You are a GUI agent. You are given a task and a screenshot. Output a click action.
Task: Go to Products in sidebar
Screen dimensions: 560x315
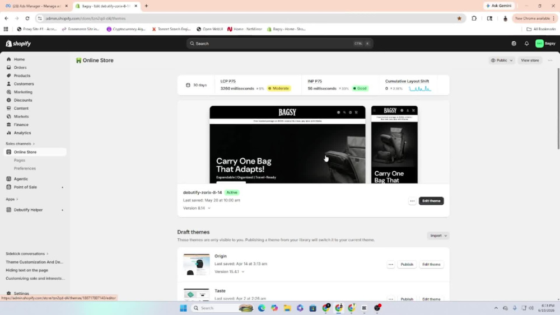coord(22,76)
